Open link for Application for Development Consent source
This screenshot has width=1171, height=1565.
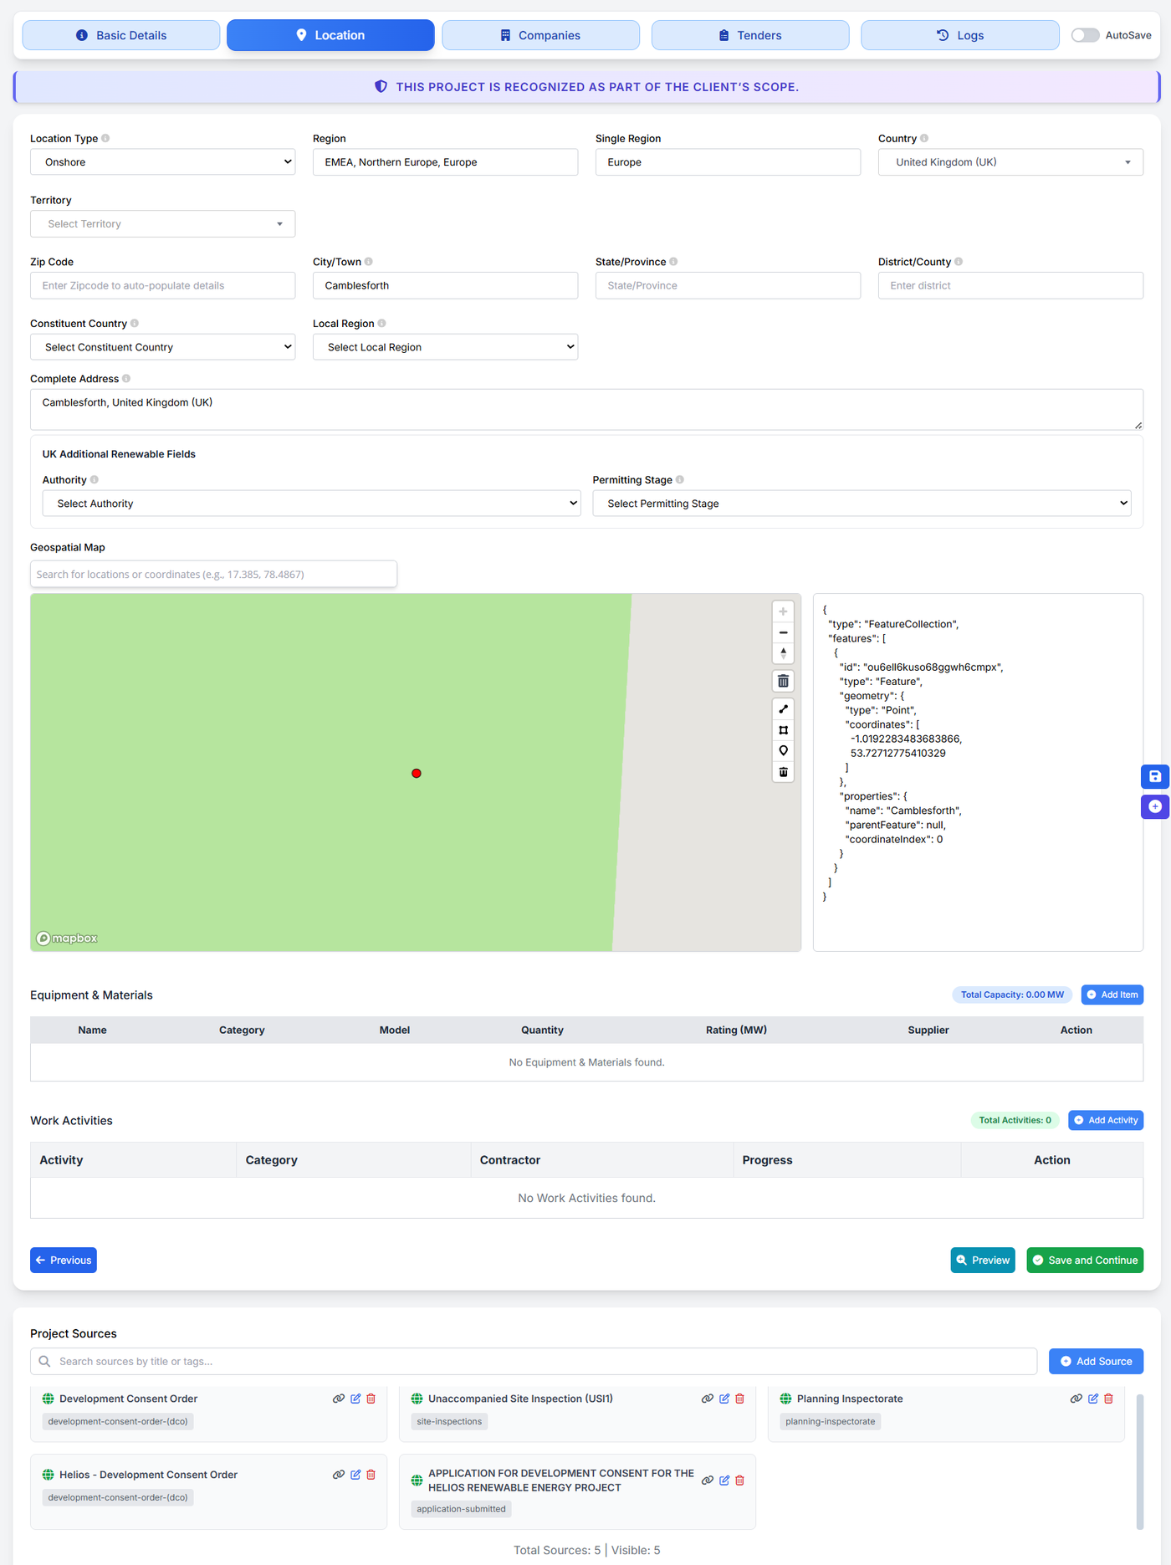pos(708,1481)
